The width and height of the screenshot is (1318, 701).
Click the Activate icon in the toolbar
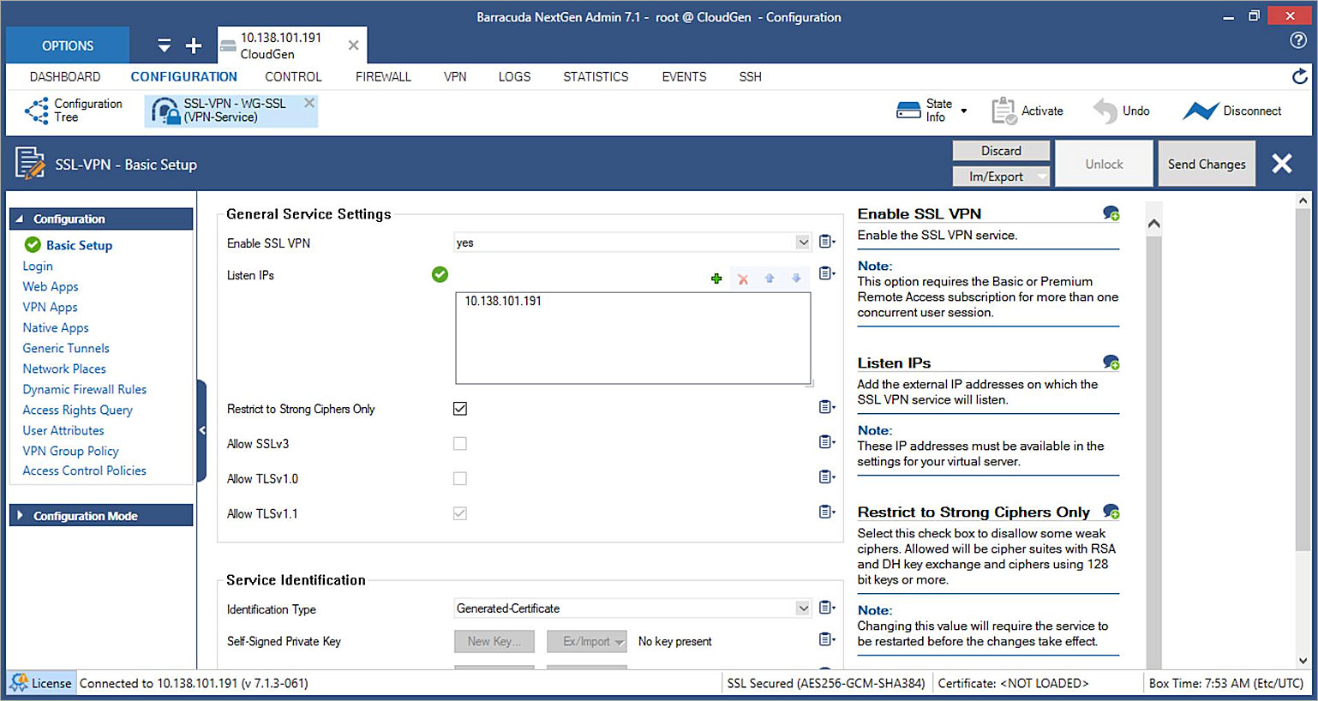point(1003,110)
